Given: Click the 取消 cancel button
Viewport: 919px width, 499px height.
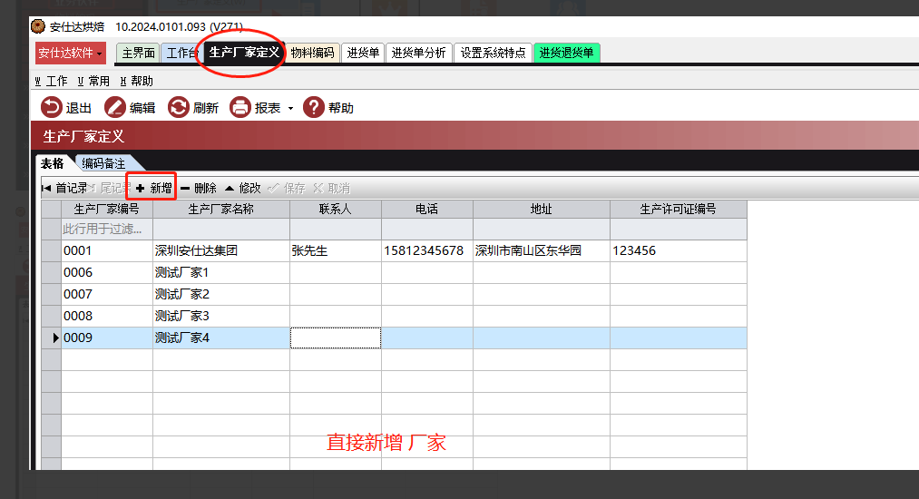Looking at the screenshot, I should [332, 188].
